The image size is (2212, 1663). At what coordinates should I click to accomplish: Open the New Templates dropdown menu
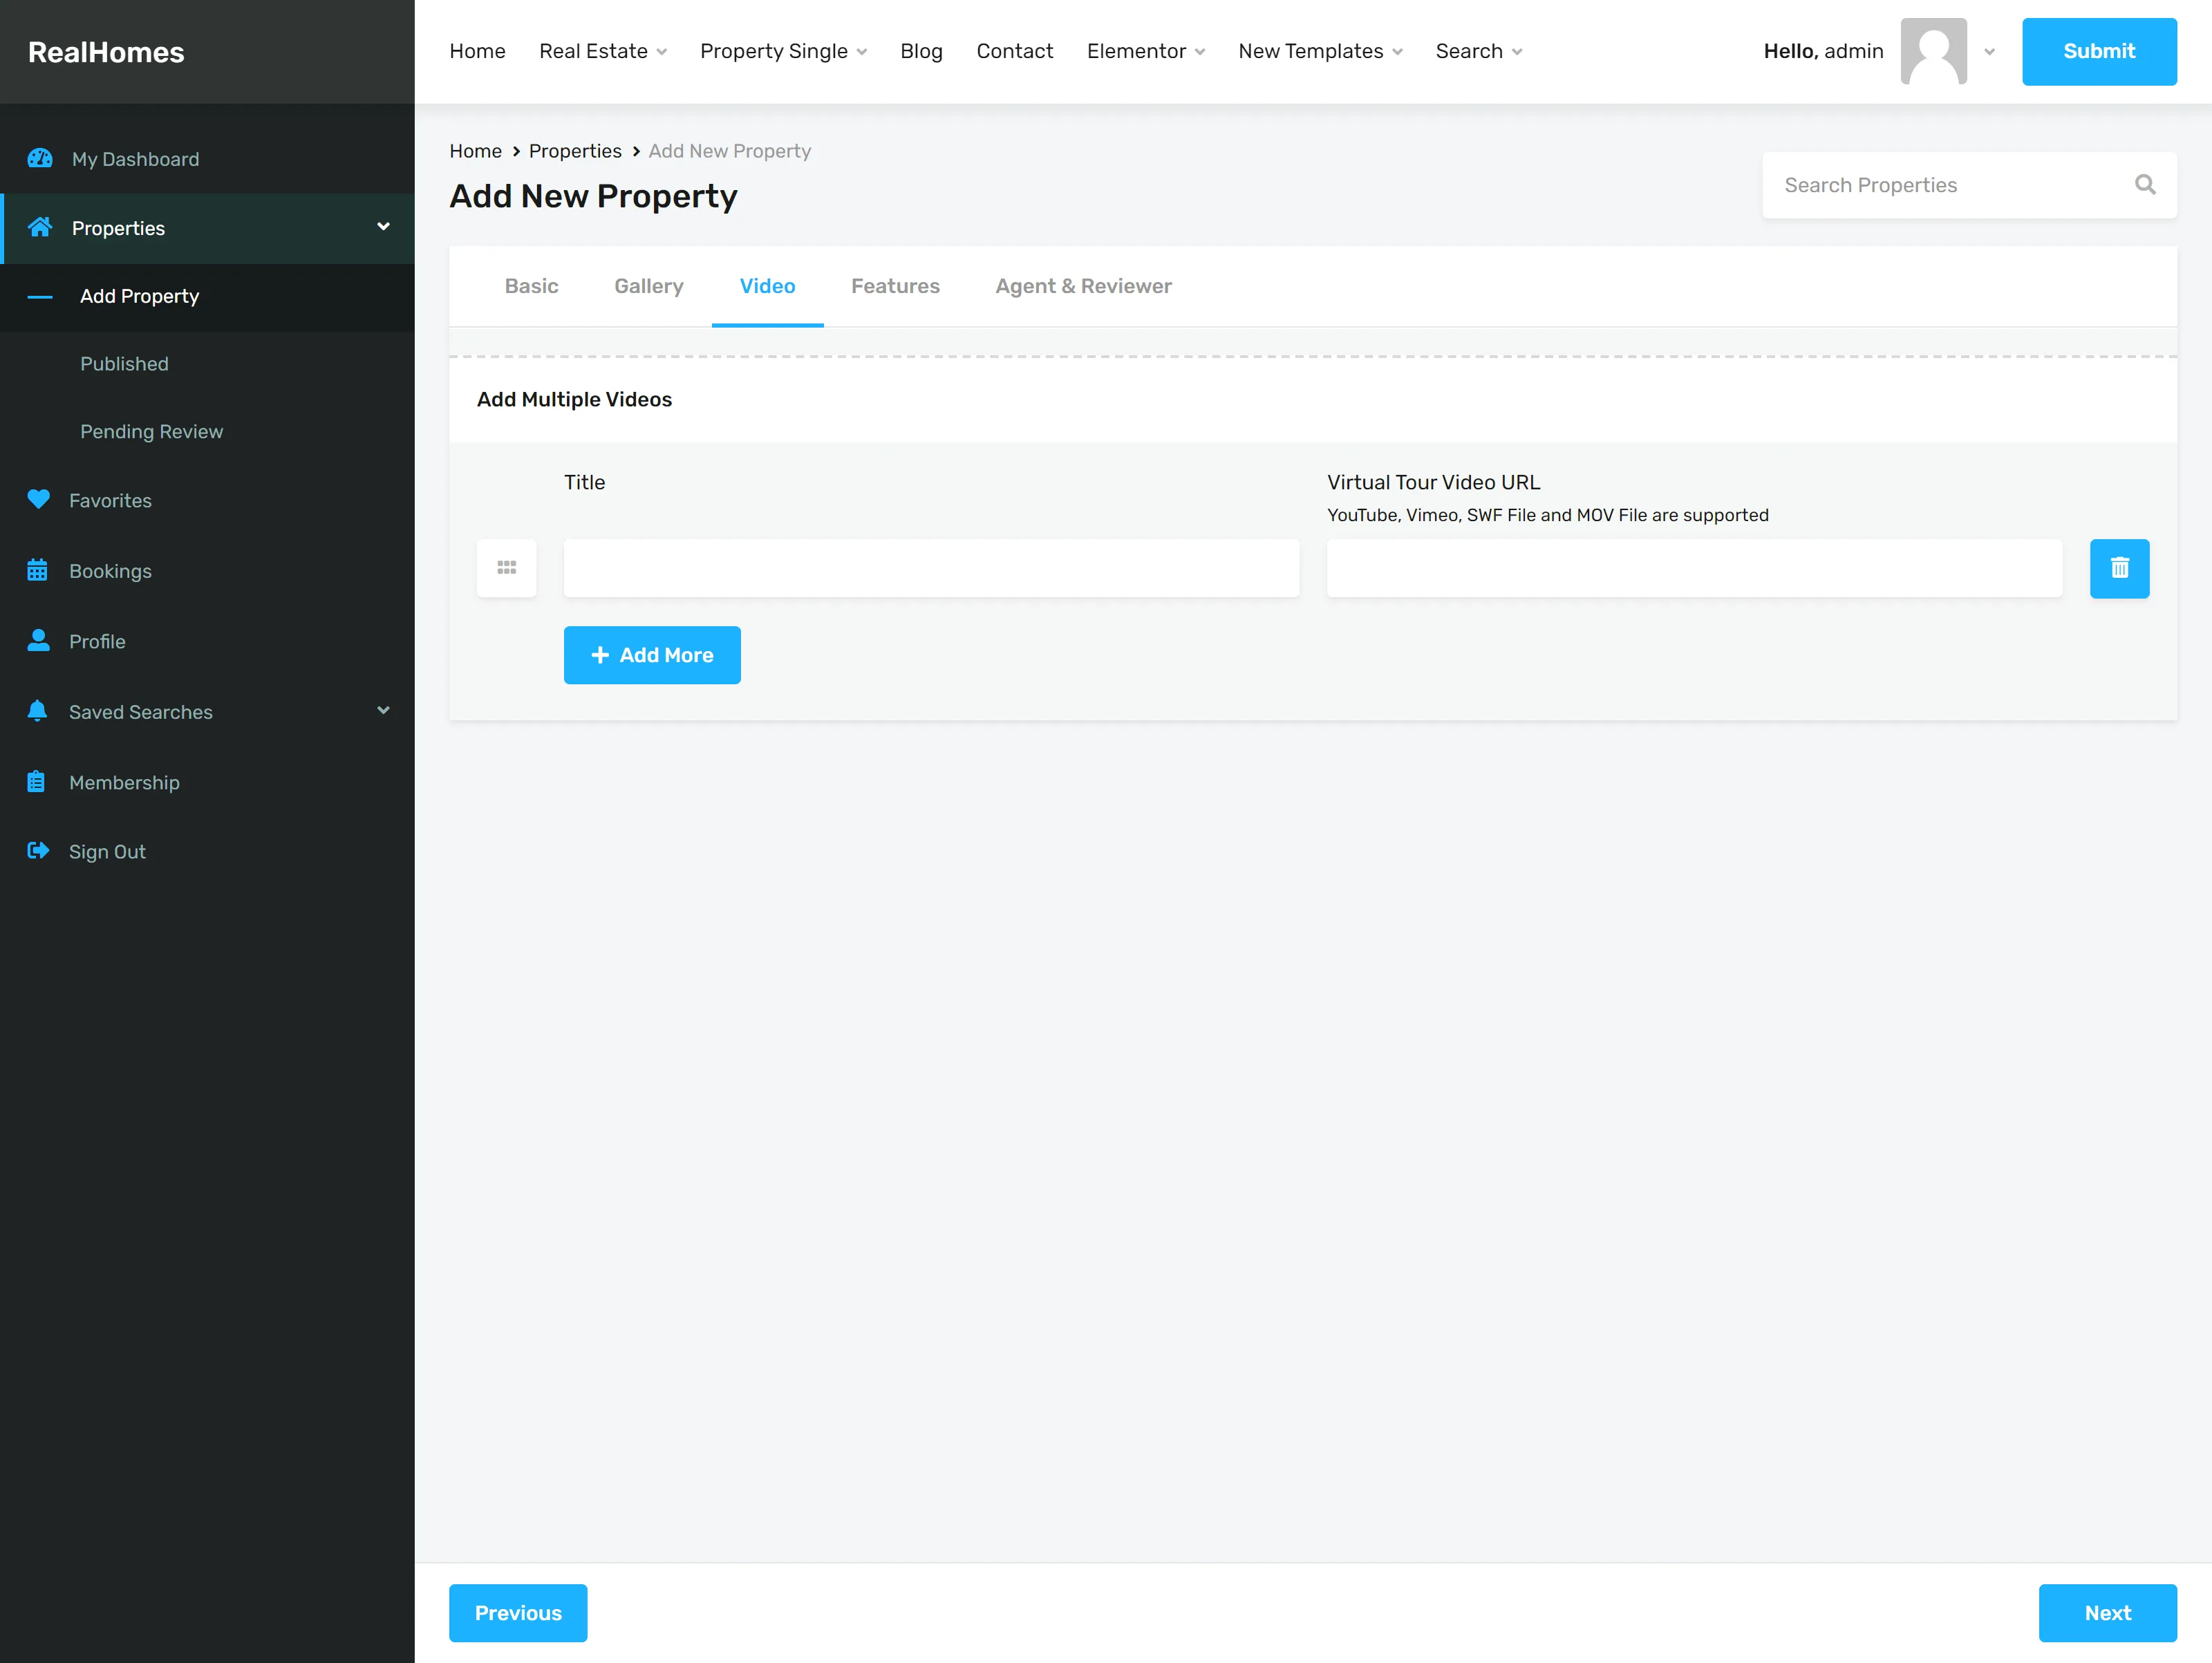(1320, 51)
